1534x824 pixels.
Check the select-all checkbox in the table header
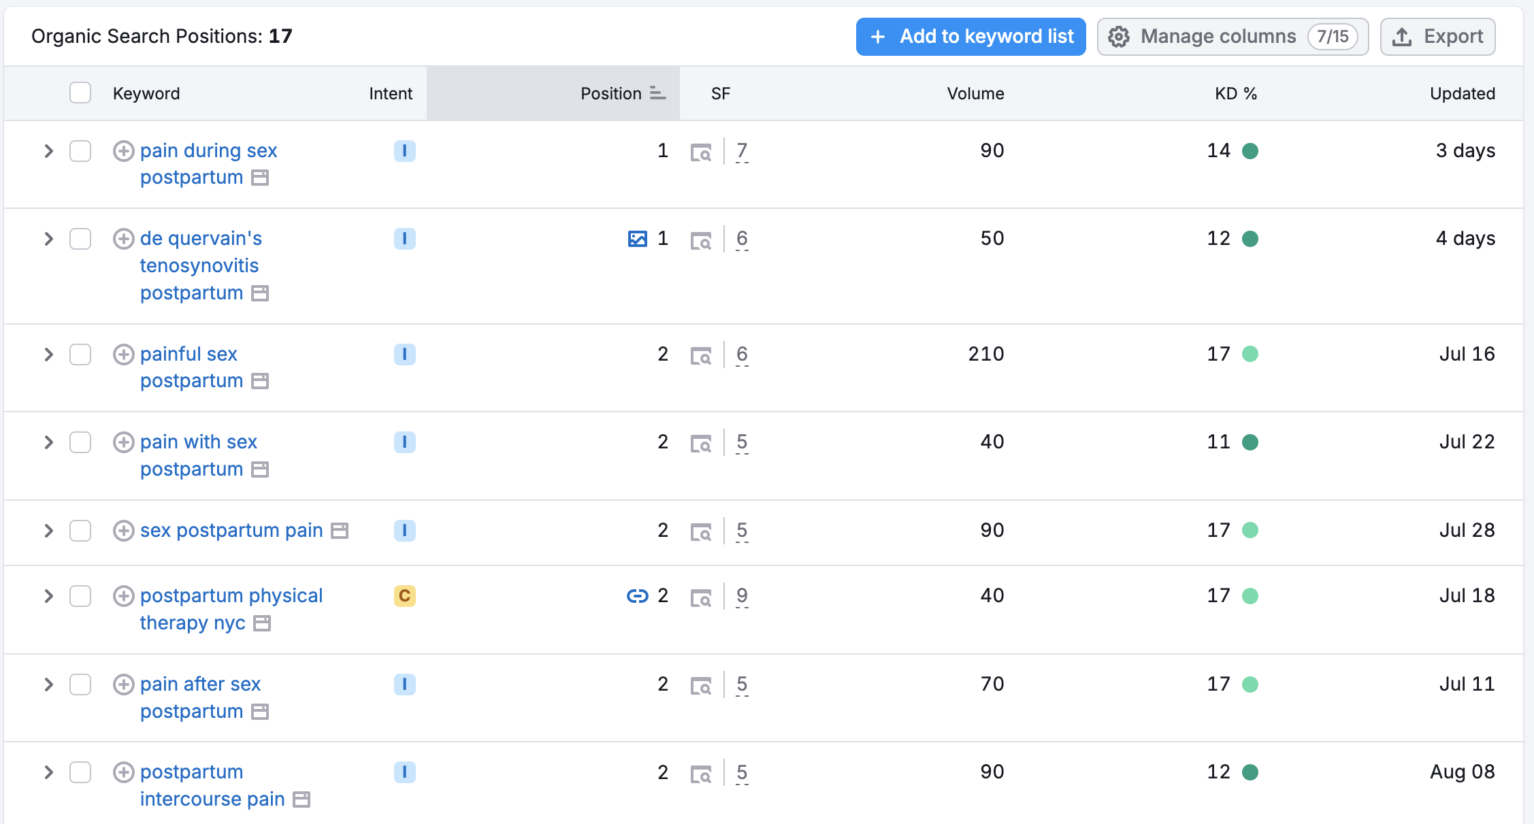point(80,93)
